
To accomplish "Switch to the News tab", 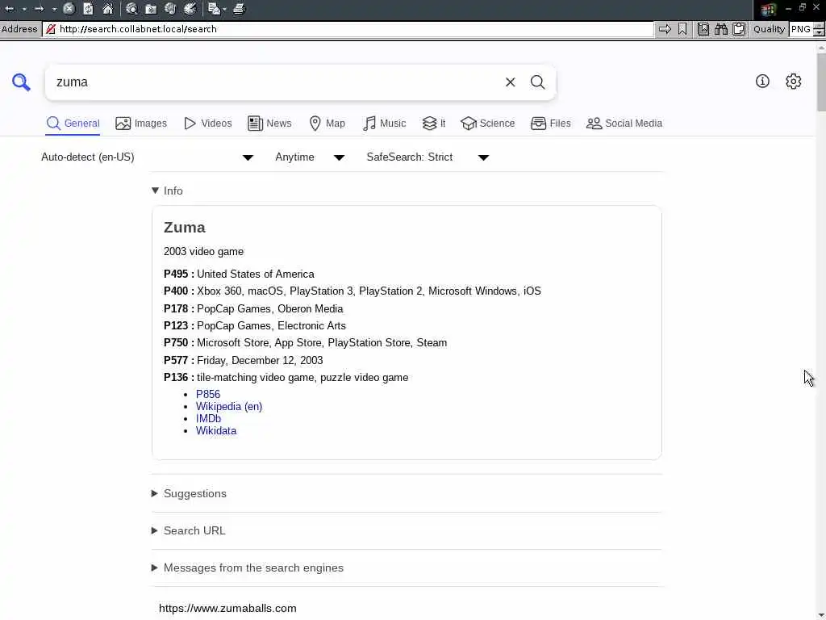I will (x=269, y=124).
